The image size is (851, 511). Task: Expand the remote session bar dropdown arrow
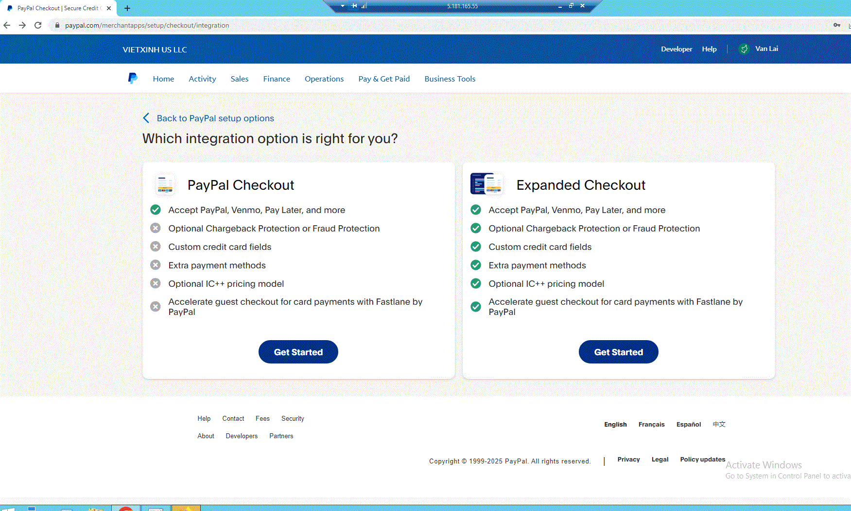[343, 6]
